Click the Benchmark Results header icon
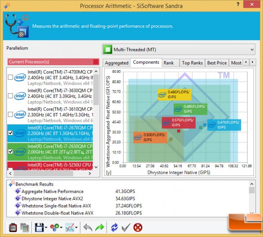Image resolution: width=263 pixels, height=237 pixels. [11, 184]
